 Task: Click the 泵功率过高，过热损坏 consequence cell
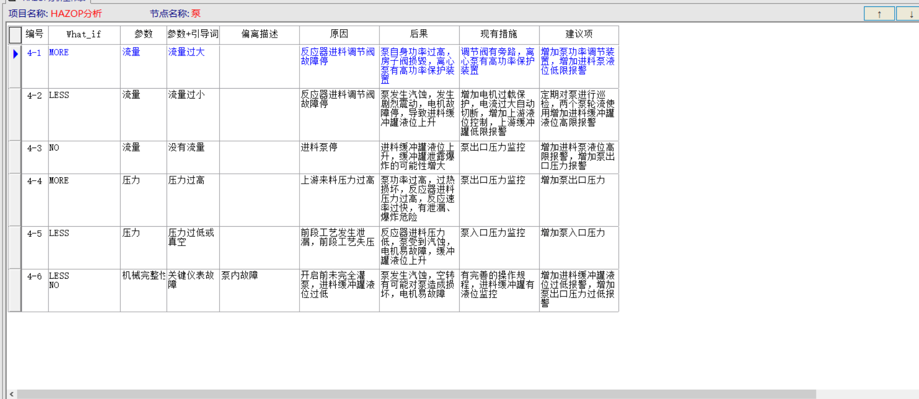click(x=419, y=200)
